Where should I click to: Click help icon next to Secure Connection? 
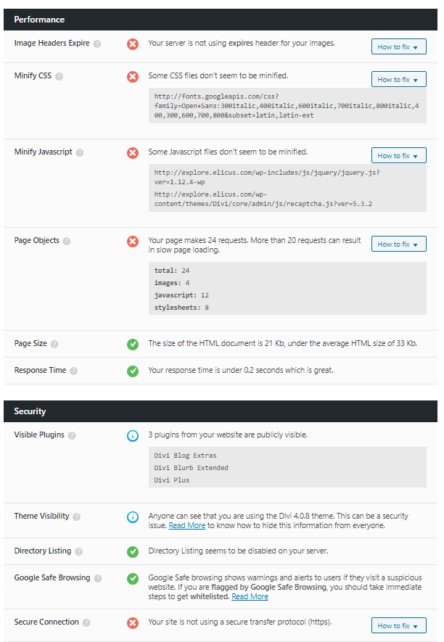[x=86, y=622]
